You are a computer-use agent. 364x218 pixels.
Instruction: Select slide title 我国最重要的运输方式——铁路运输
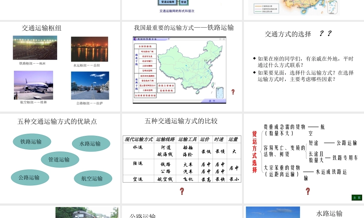click(184, 28)
